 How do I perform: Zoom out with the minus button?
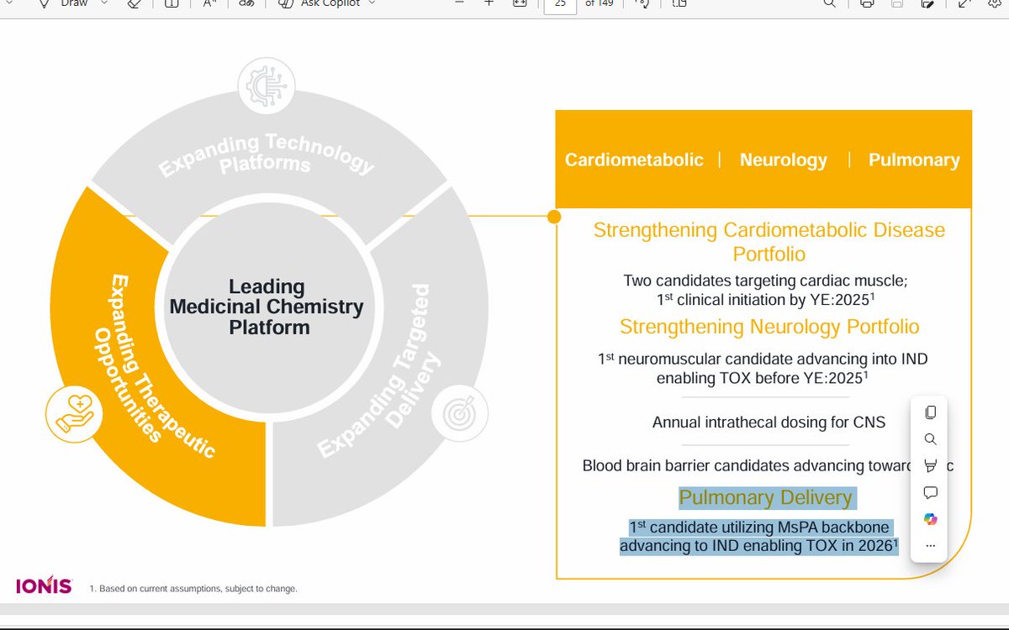pos(459,3)
